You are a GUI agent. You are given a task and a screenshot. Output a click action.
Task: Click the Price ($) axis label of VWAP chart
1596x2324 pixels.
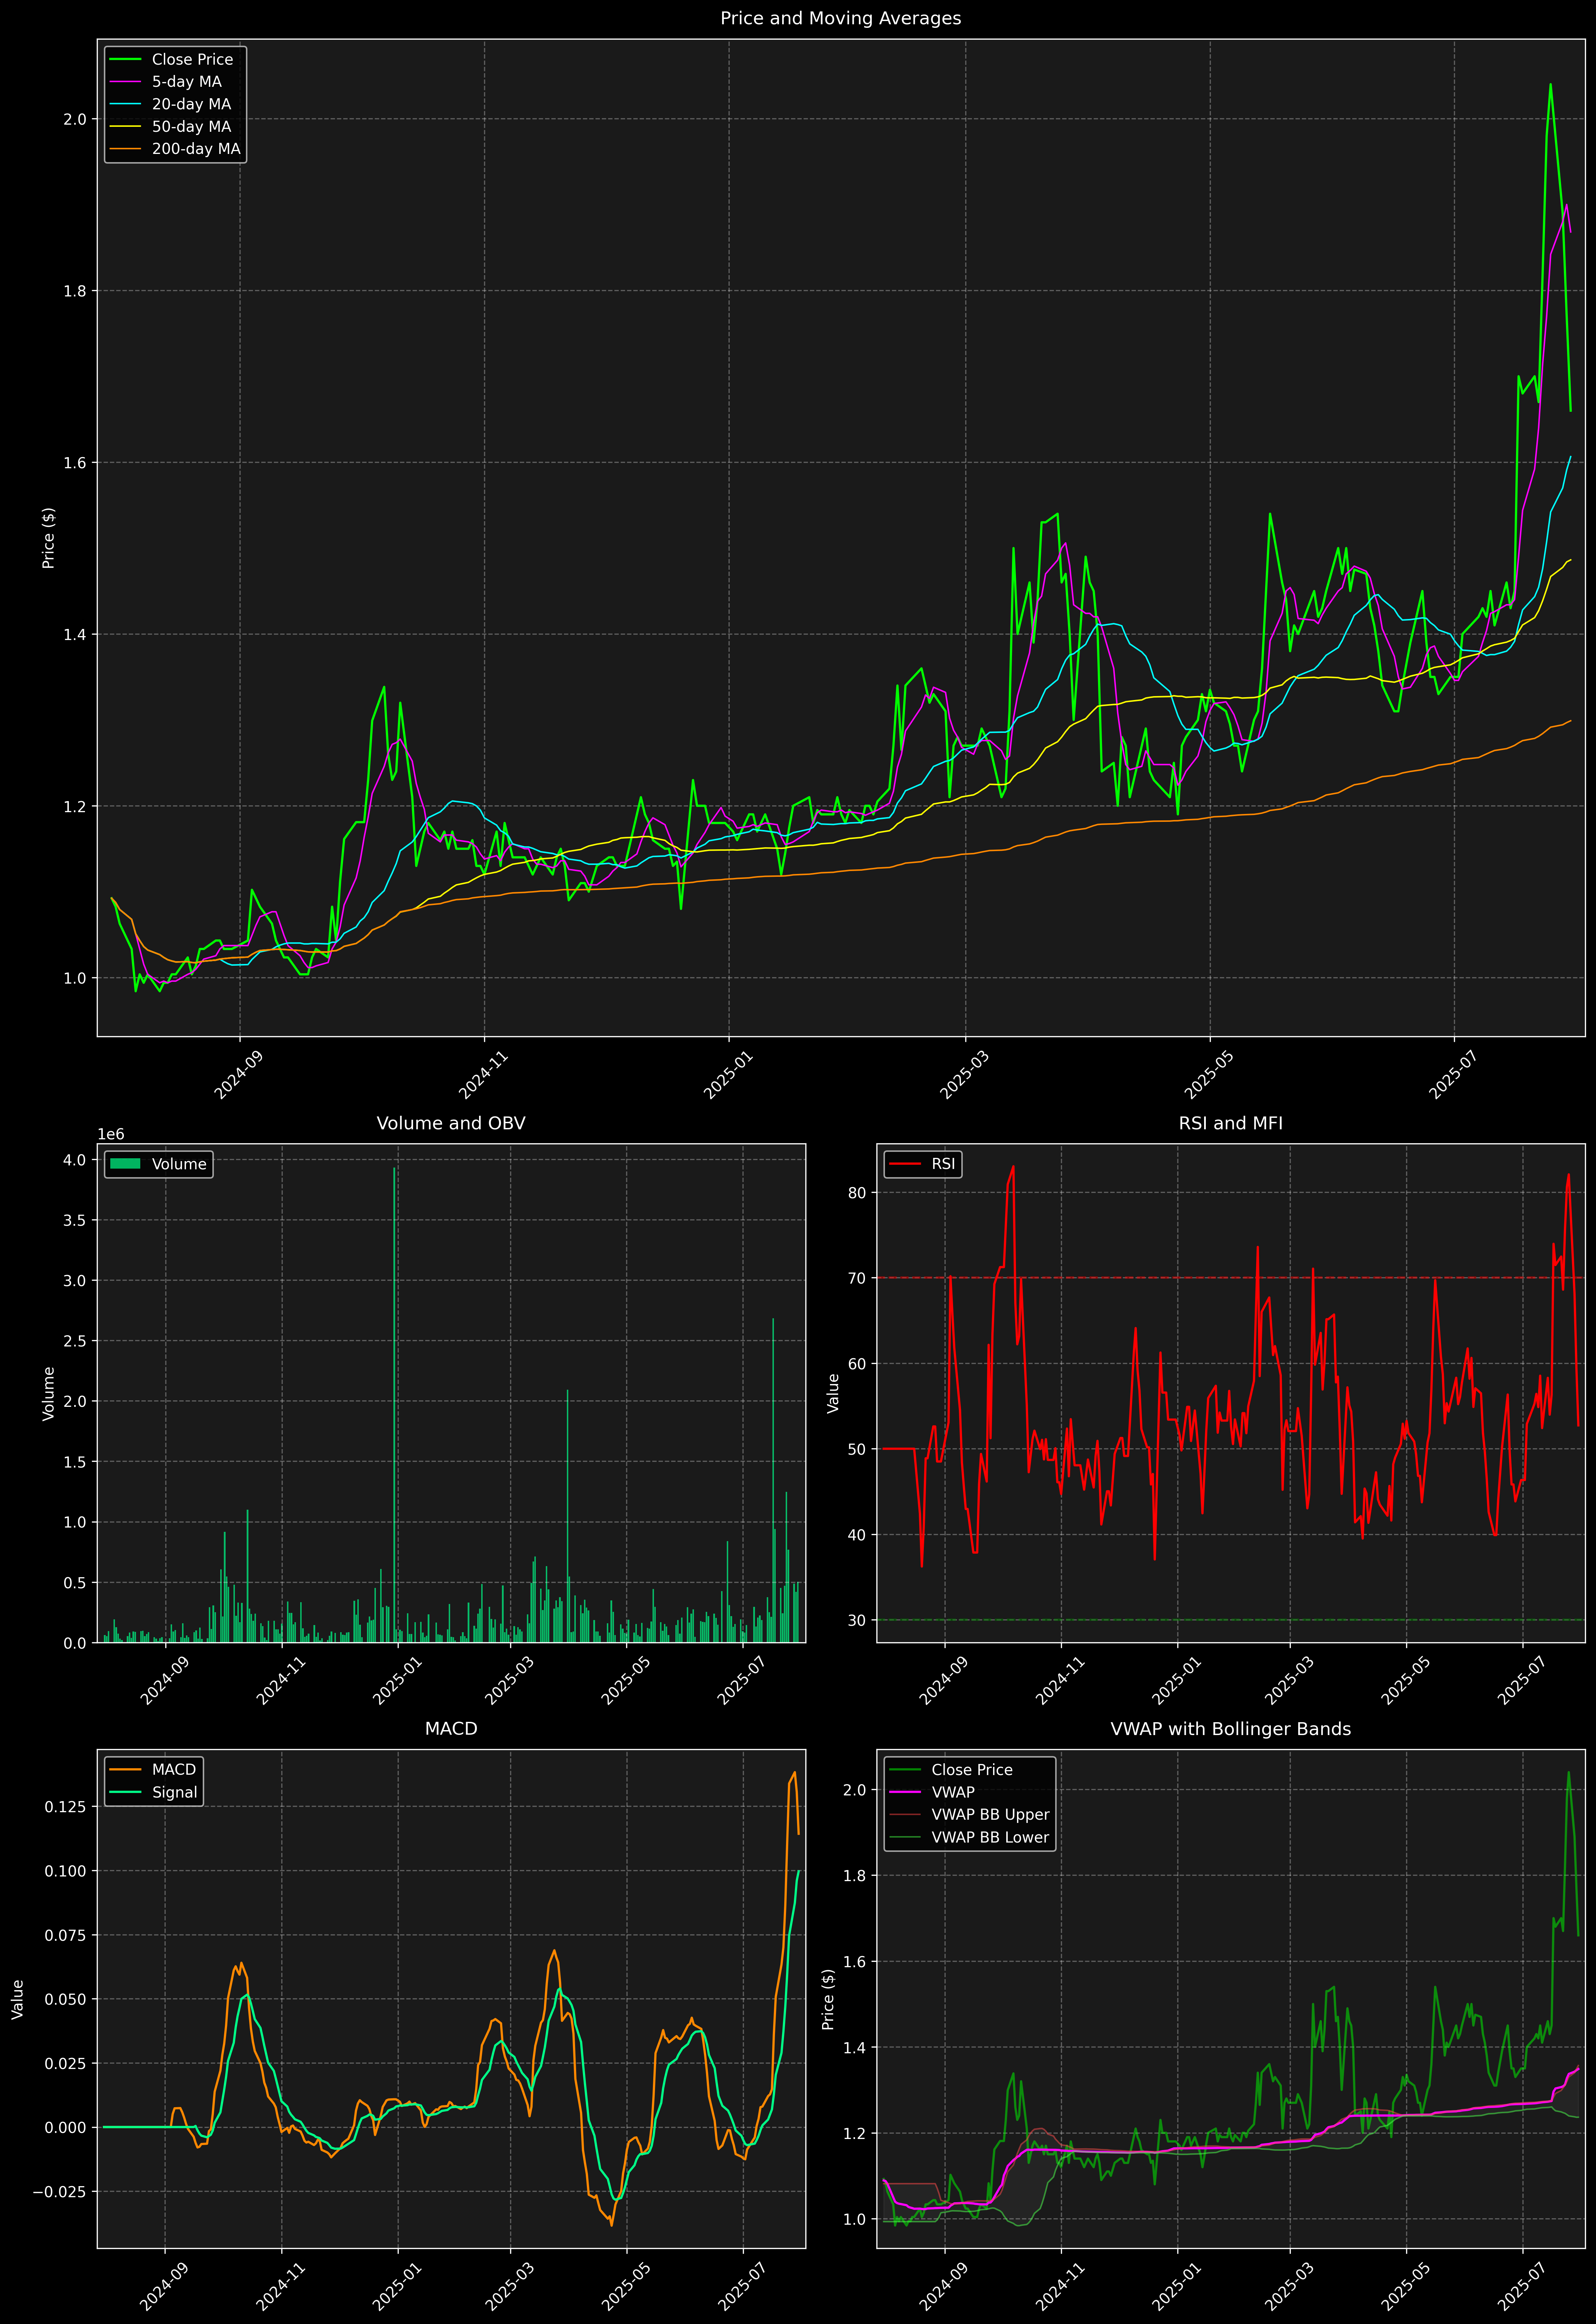[x=828, y=1999]
